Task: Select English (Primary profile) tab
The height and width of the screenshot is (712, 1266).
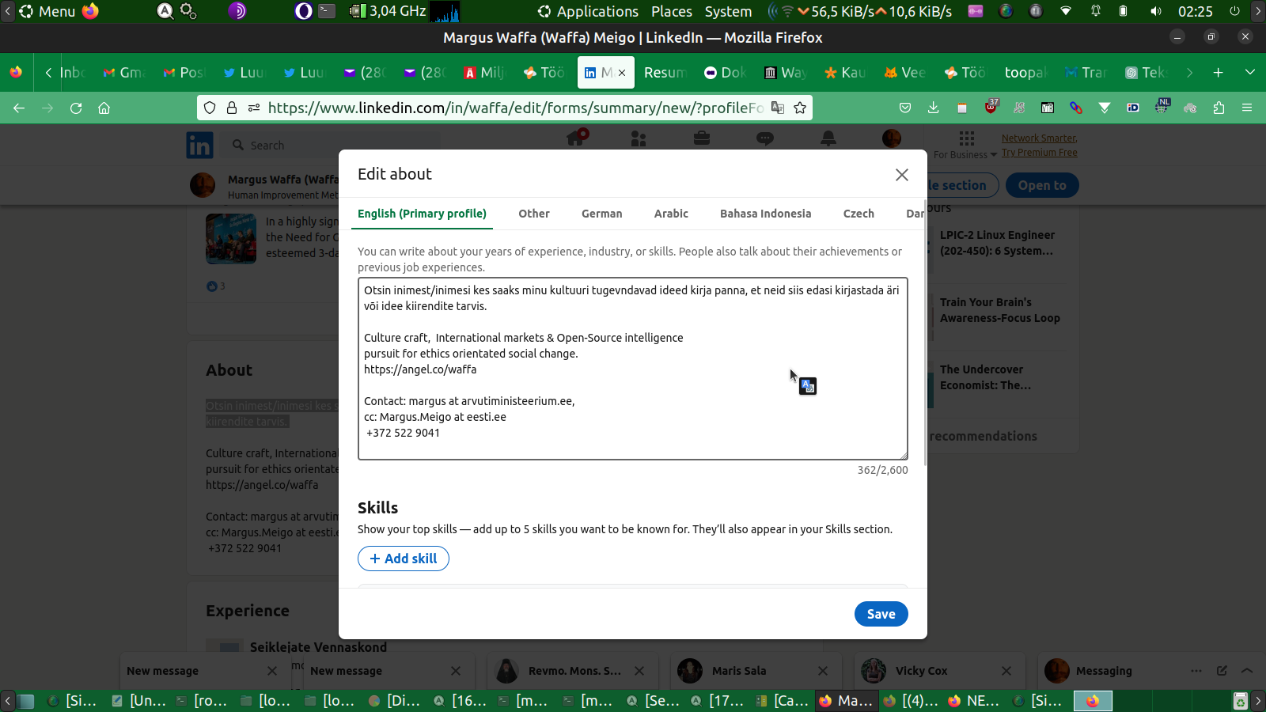Action: 422,214
